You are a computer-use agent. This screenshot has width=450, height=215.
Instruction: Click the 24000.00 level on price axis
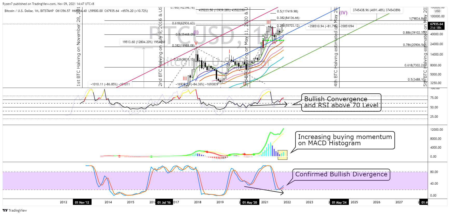coord(437,44)
